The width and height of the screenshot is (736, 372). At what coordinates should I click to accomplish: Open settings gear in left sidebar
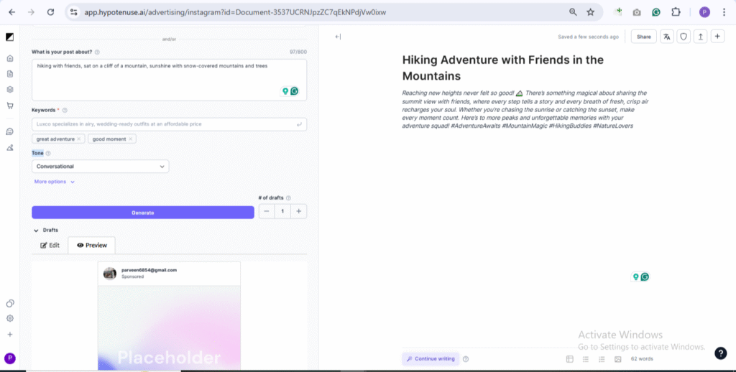tap(10, 318)
